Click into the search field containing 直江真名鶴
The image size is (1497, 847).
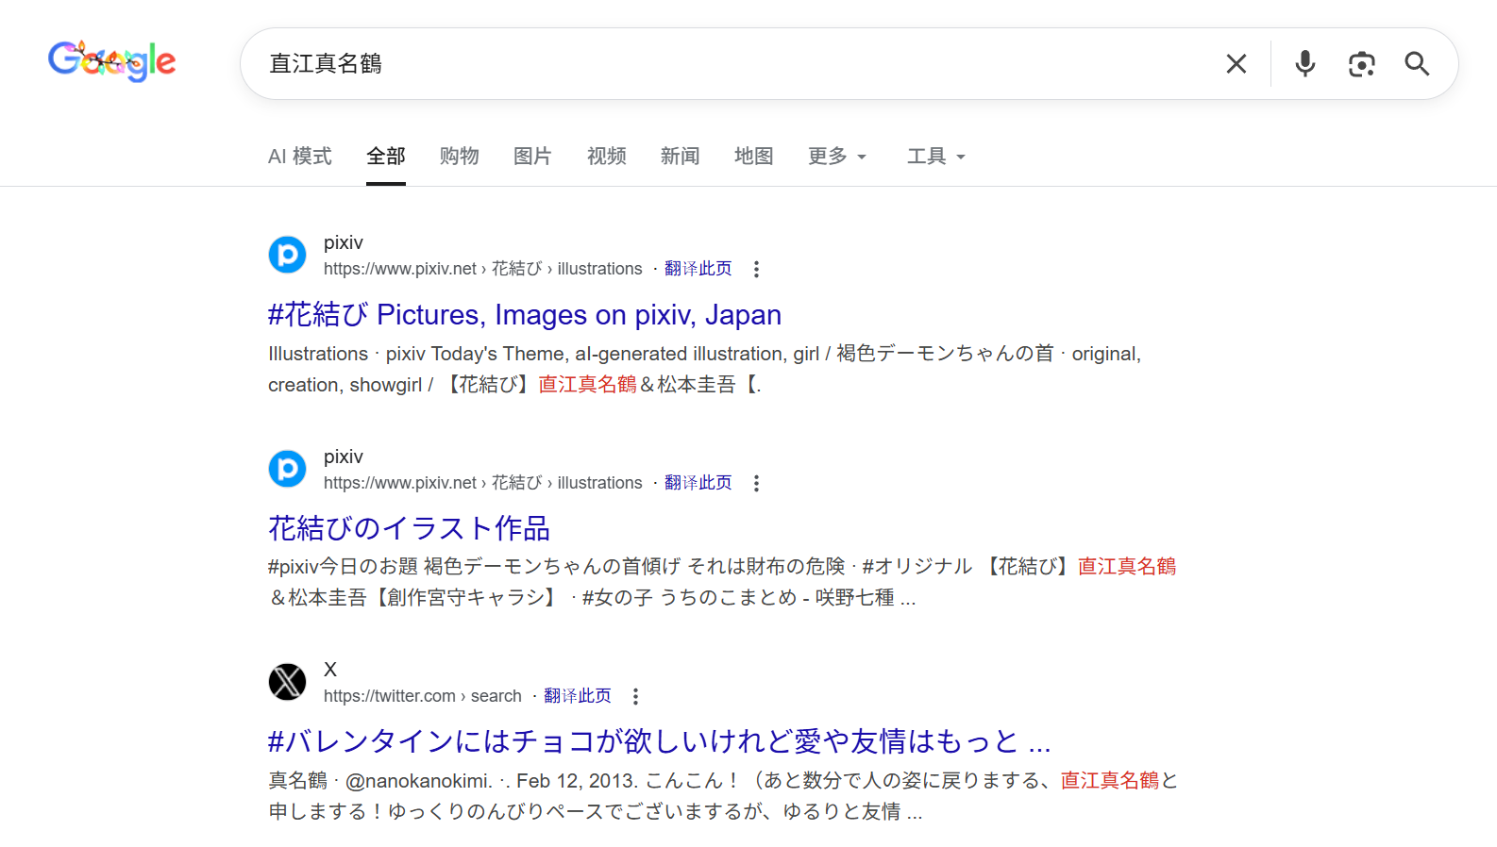click(736, 64)
